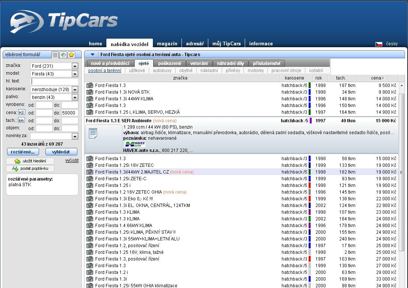Click red color swatch of Ford Fiesta 1.25 i row
The width and height of the screenshot is (408, 288).
point(310,185)
